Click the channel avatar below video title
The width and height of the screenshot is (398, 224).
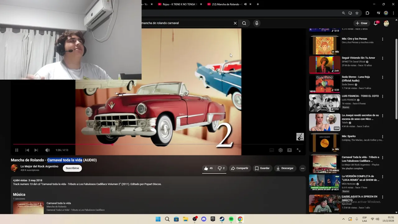14,168
